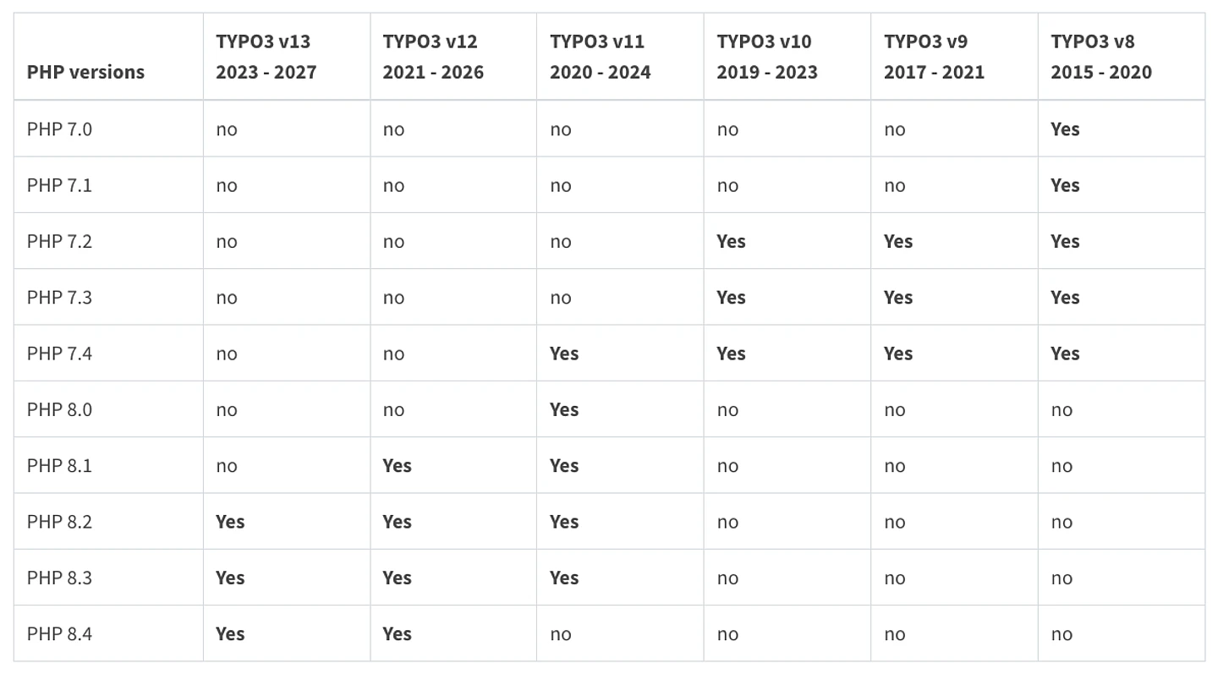Click the PHP 8.4 row label
The height and width of the screenshot is (674, 1218).
(59, 634)
